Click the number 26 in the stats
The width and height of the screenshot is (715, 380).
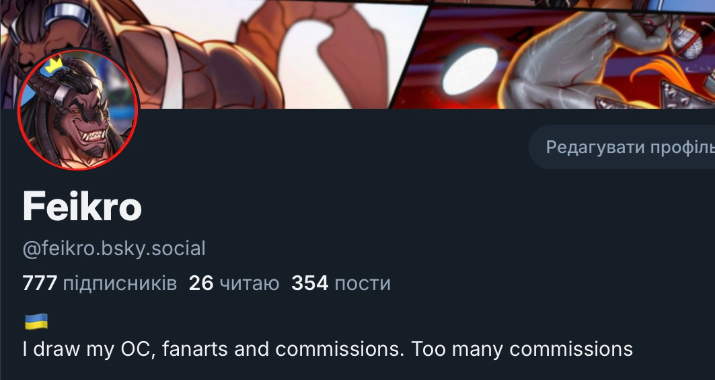coord(201,283)
